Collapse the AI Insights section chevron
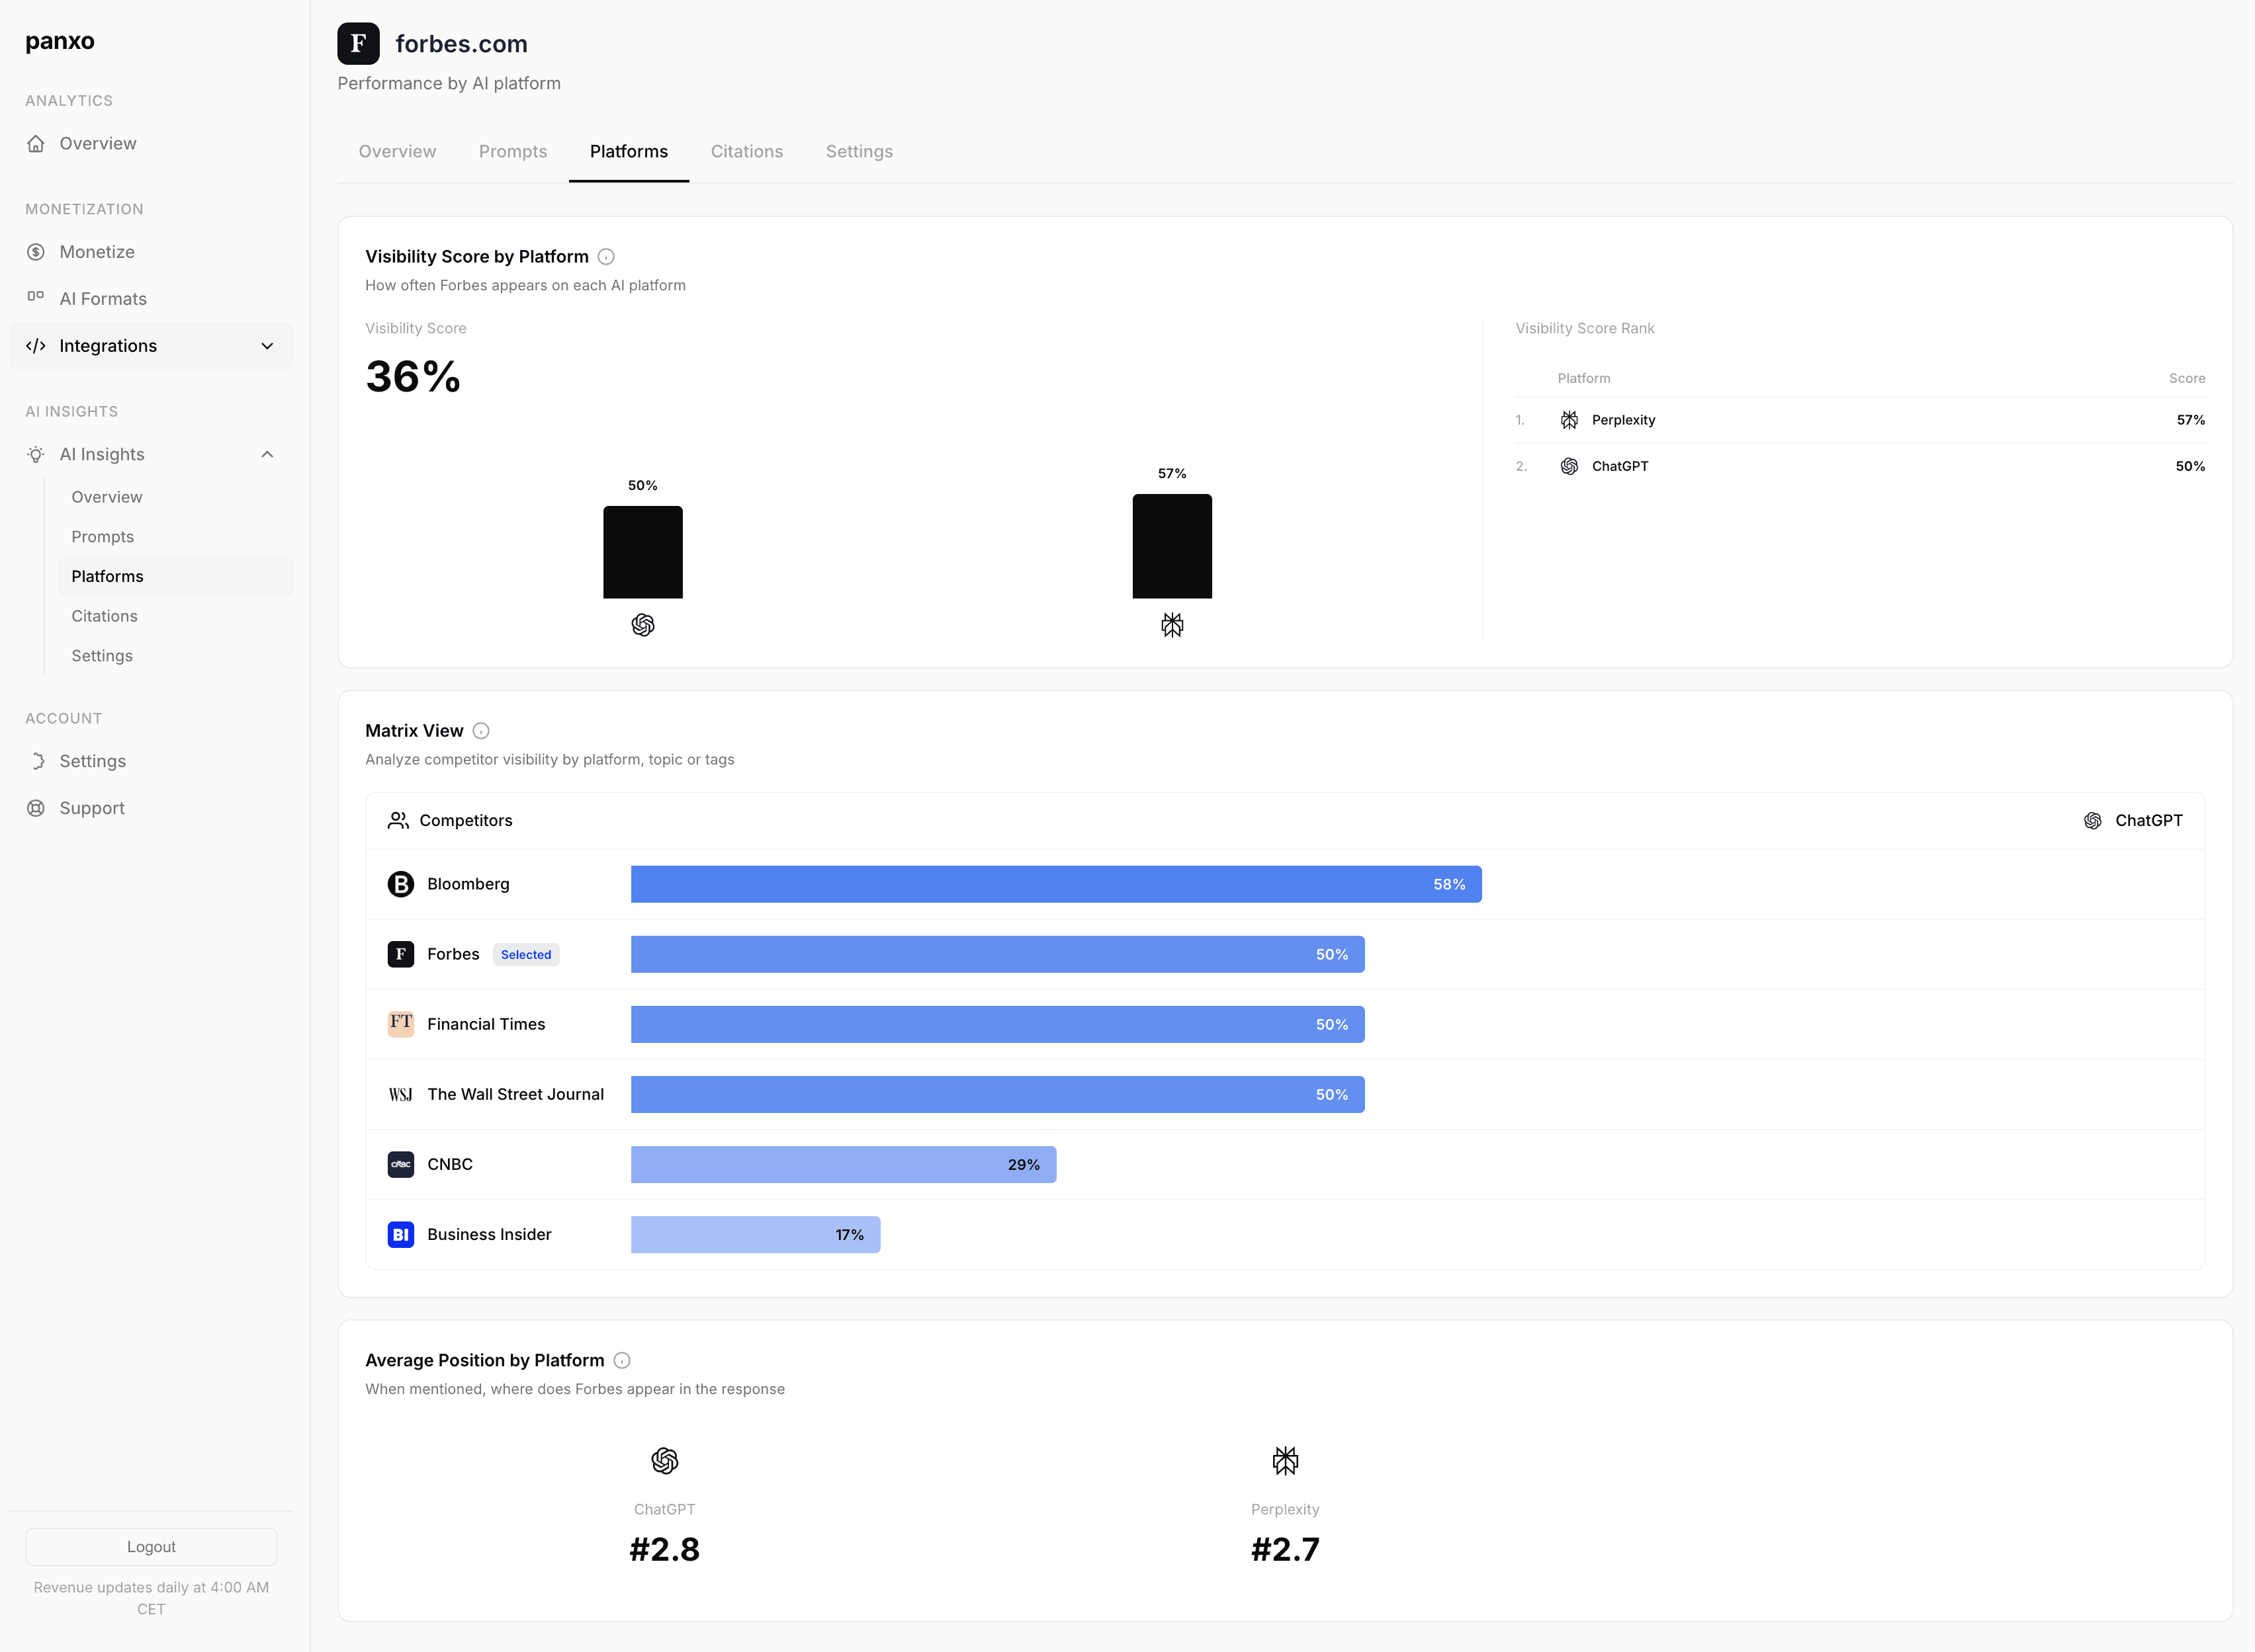Image resolution: width=2255 pixels, height=1652 pixels. [x=267, y=454]
